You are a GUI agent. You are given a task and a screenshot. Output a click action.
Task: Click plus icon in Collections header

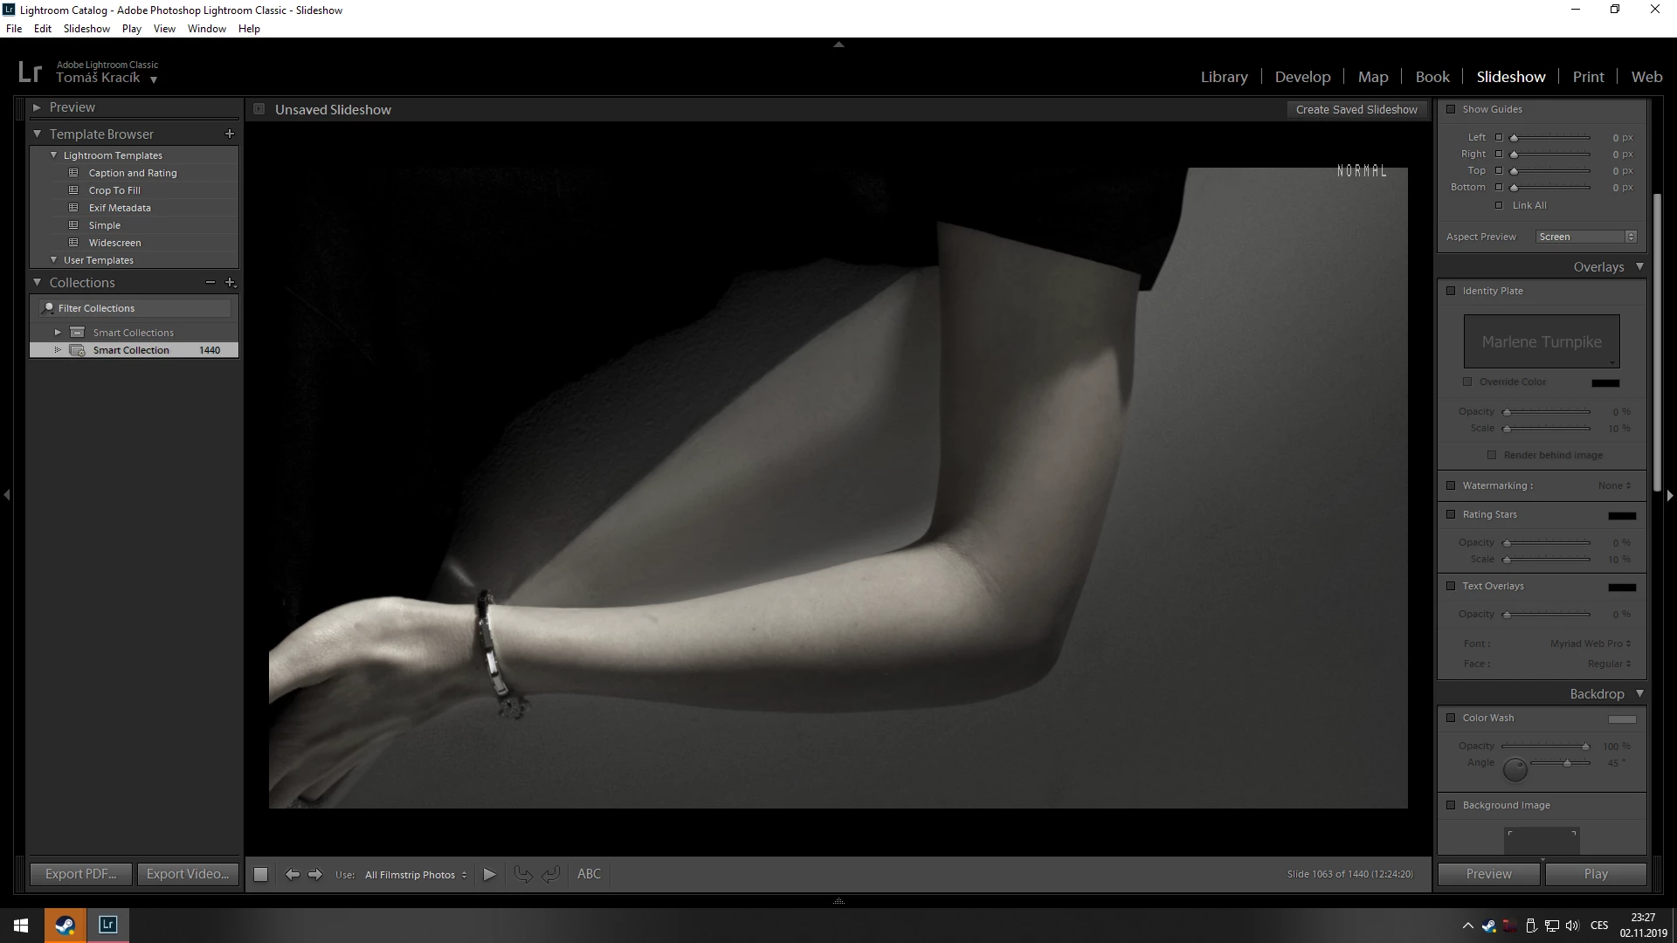tap(231, 282)
